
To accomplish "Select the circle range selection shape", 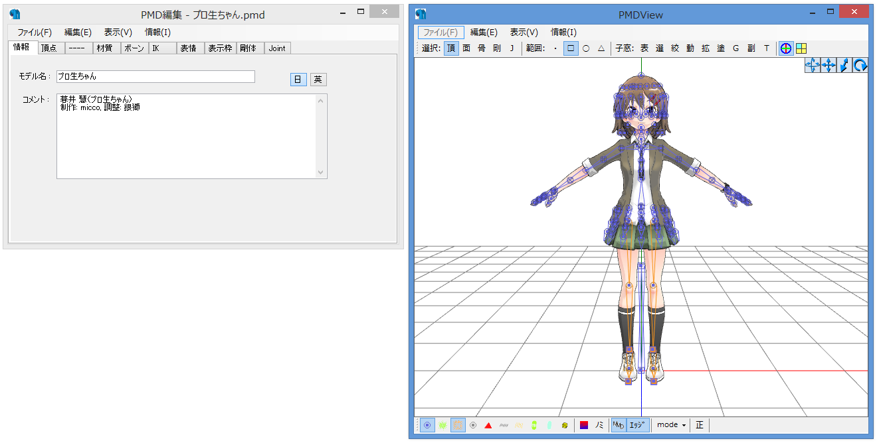I will (586, 48).
